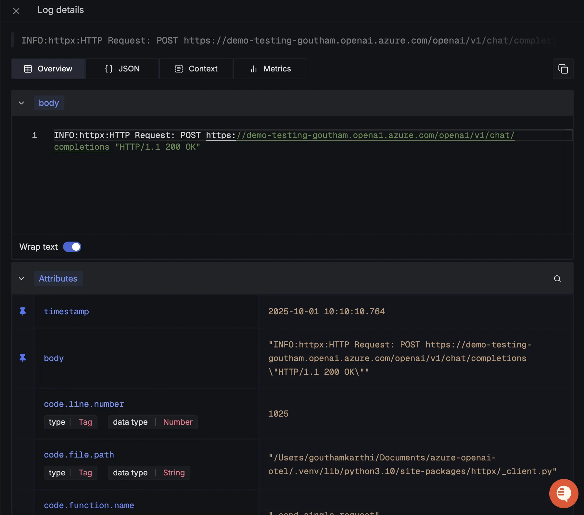Collapse the body section chevron
This screenshot has width=584, height=515.
21,103
